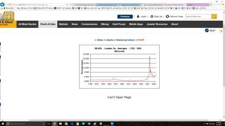Click the yellow search magnifier button
The width and height of the screenshot is (225, 126).
click(214, 16)
